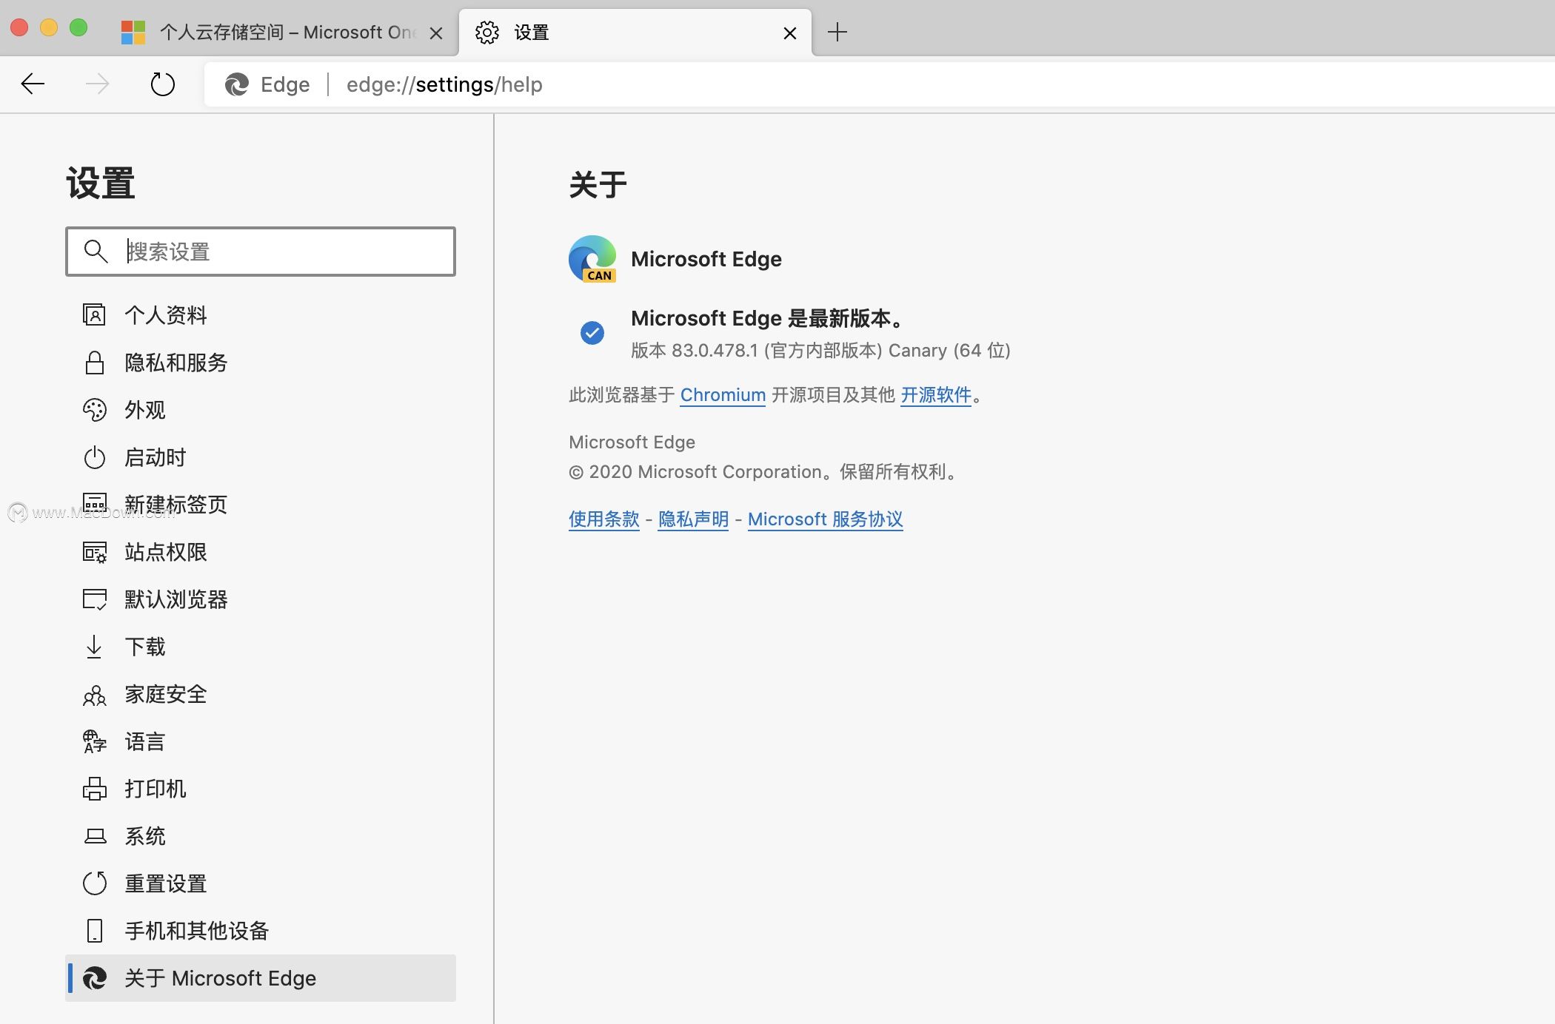Focus the 搜索设置 search field
The width and height of the screenshot is (1555, 1024).
coord(261,252)
